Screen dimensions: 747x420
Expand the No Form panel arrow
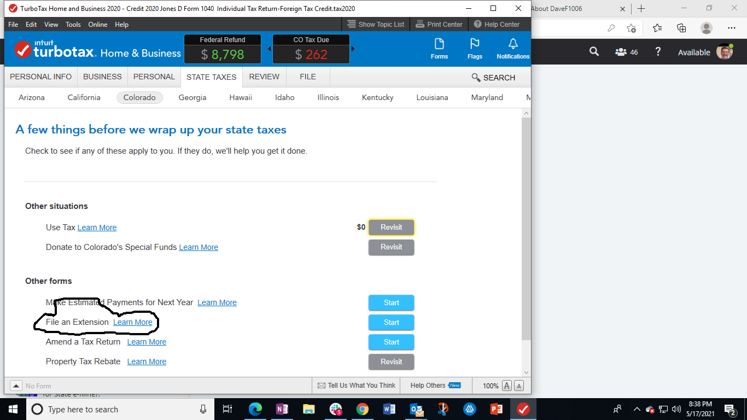coord(16,386)
